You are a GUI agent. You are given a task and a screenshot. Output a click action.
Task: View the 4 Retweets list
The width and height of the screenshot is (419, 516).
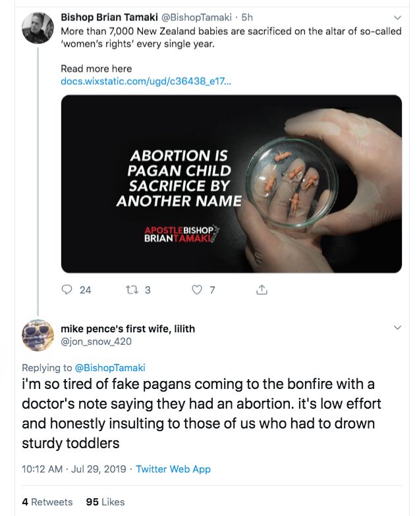click(47, 502)
